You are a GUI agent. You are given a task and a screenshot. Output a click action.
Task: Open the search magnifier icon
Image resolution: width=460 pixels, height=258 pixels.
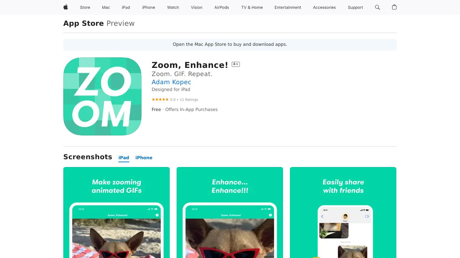pyautogui.click(x=377, y=7)
